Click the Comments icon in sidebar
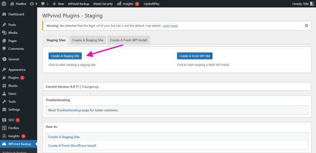Screen dimensions: 316x153 pyautogui.click(x=4, y=49)
